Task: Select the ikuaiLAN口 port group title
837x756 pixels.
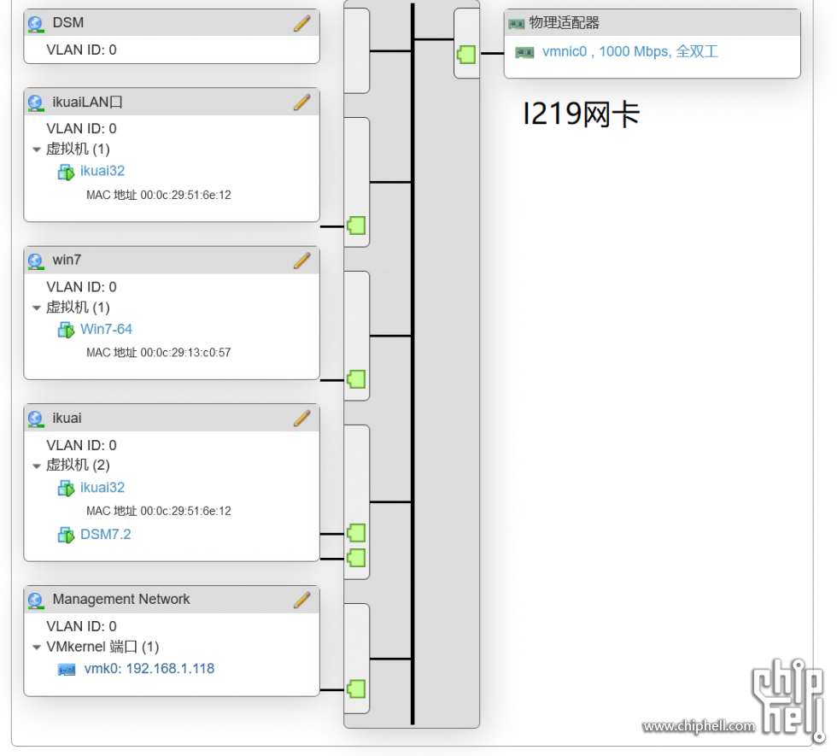Action: [x=87, y=102]
